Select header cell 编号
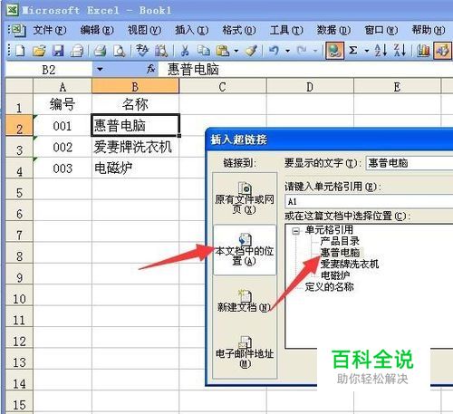Viewport: 453px width, 414px height. click(63, 104)
